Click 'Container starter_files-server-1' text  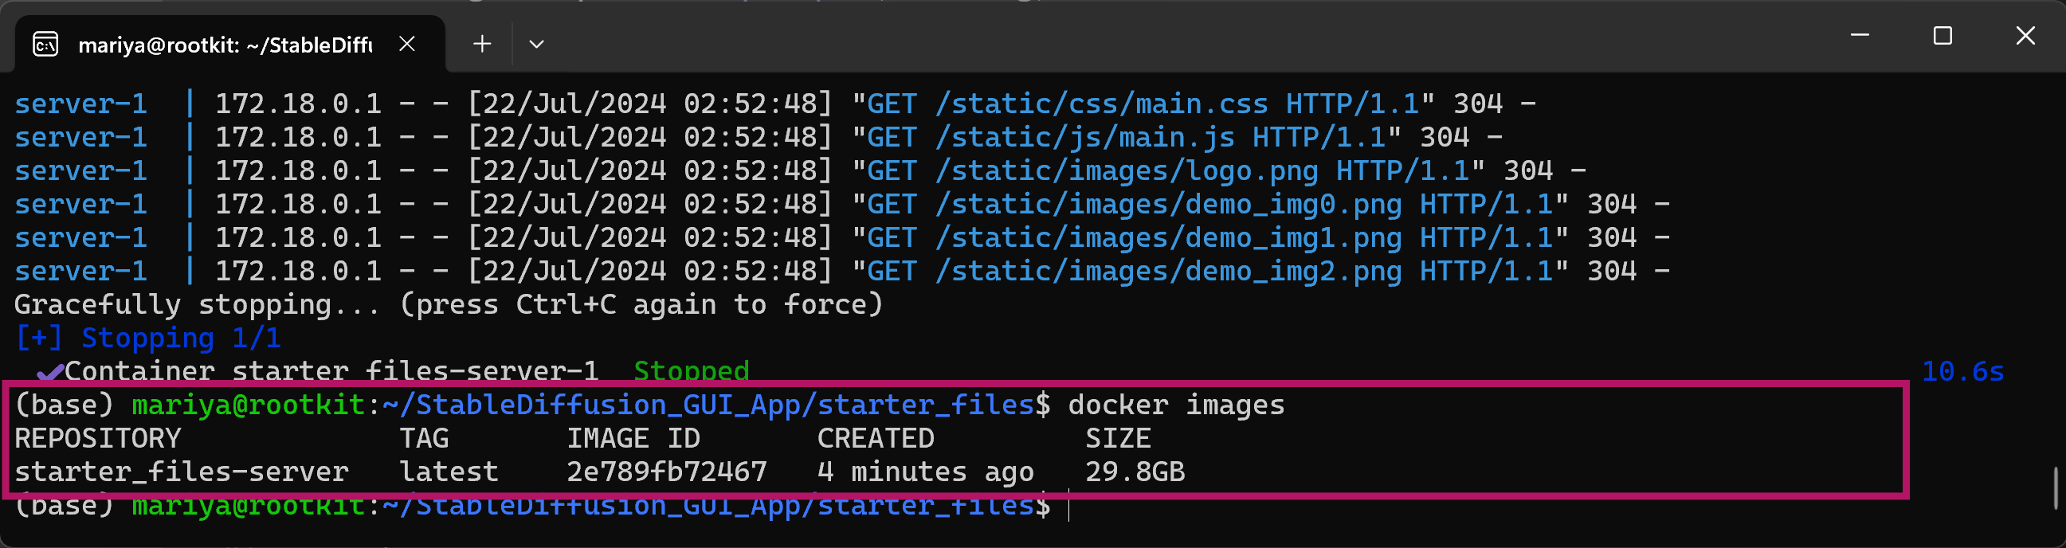(x=331, y=370)
